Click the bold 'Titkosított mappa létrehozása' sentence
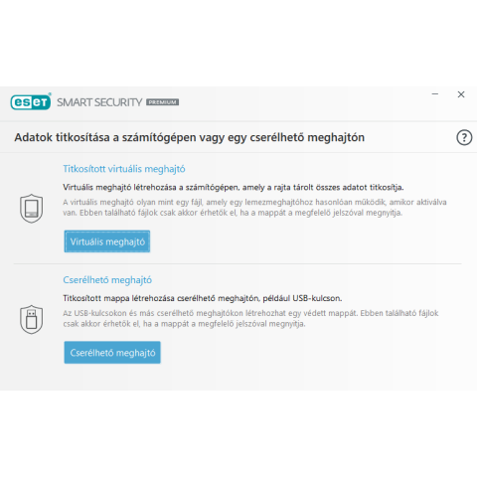The width and height of the screenshot is (477, 477). 203,298
